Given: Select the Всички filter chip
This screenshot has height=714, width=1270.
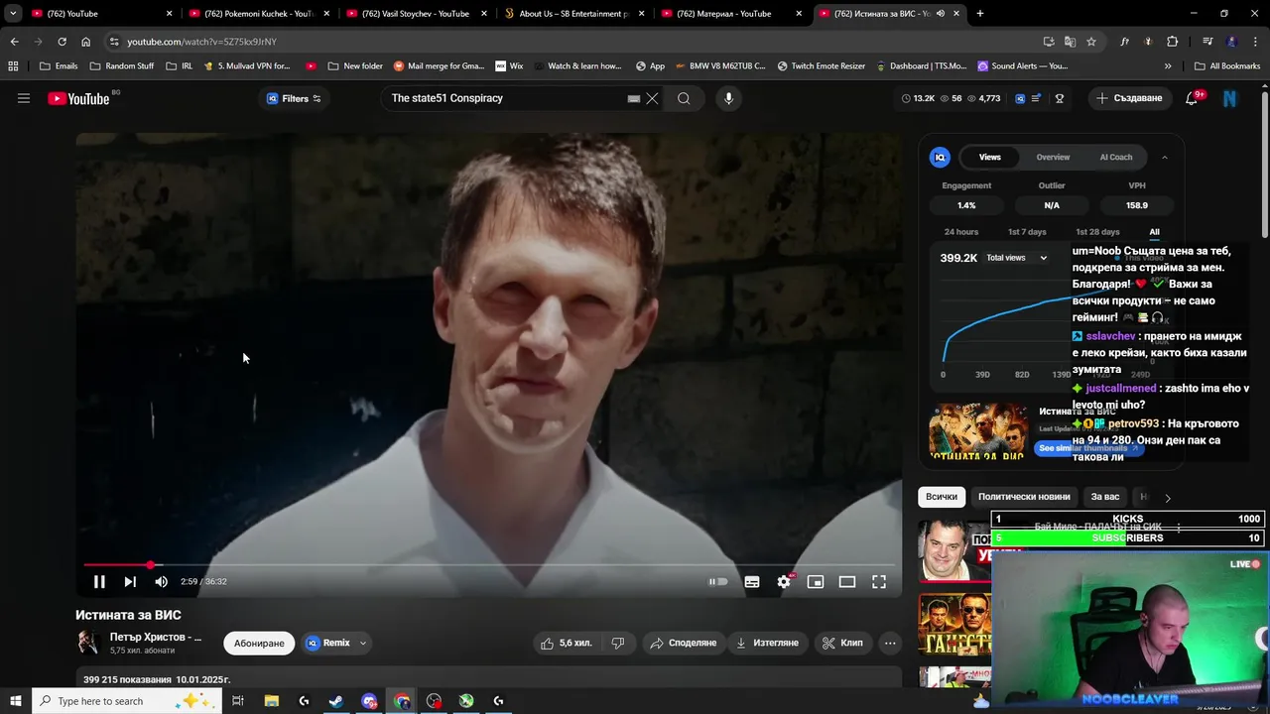Looking at the screenshot, I should point(942,497).
